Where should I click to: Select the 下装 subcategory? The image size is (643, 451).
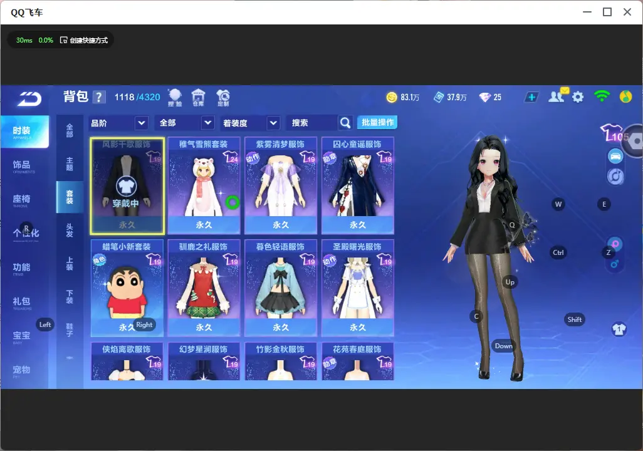[x=70, y=297]
